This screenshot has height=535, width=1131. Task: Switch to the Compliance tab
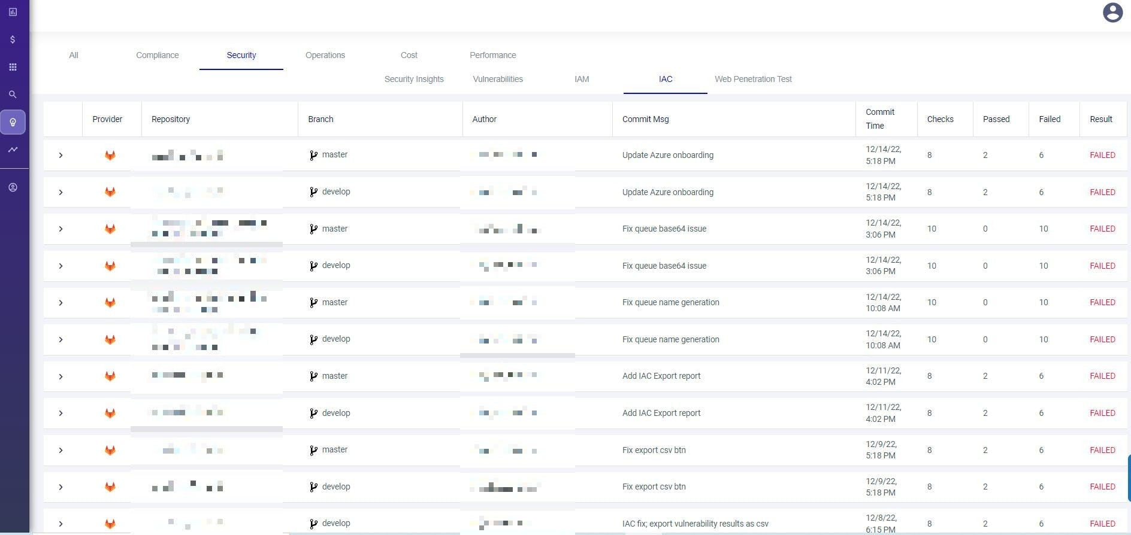(x=157, y=55)
